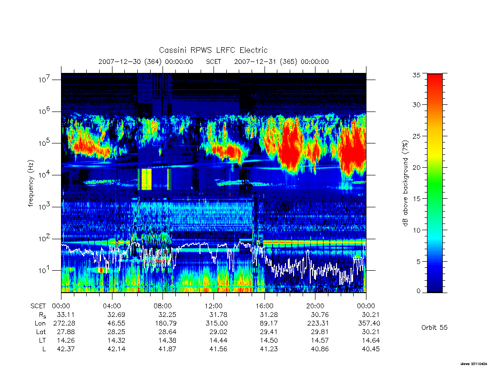The width and height of the screenshot is (488, 366).
Task: Click the Lat value 28.64
Action: [x=167, y=332]
